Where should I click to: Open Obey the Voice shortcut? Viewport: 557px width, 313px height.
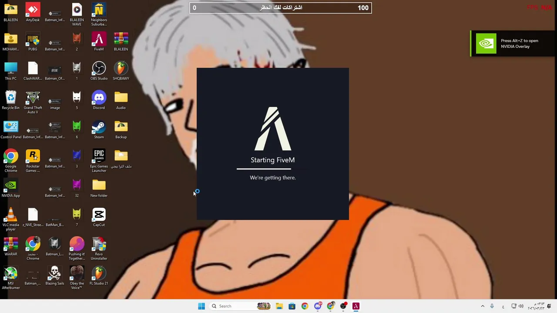coord(77,278)
